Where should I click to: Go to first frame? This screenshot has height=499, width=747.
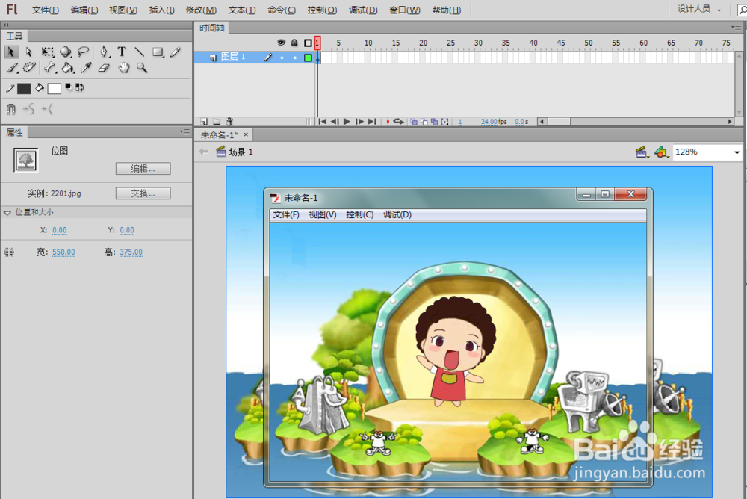point(323,122)
